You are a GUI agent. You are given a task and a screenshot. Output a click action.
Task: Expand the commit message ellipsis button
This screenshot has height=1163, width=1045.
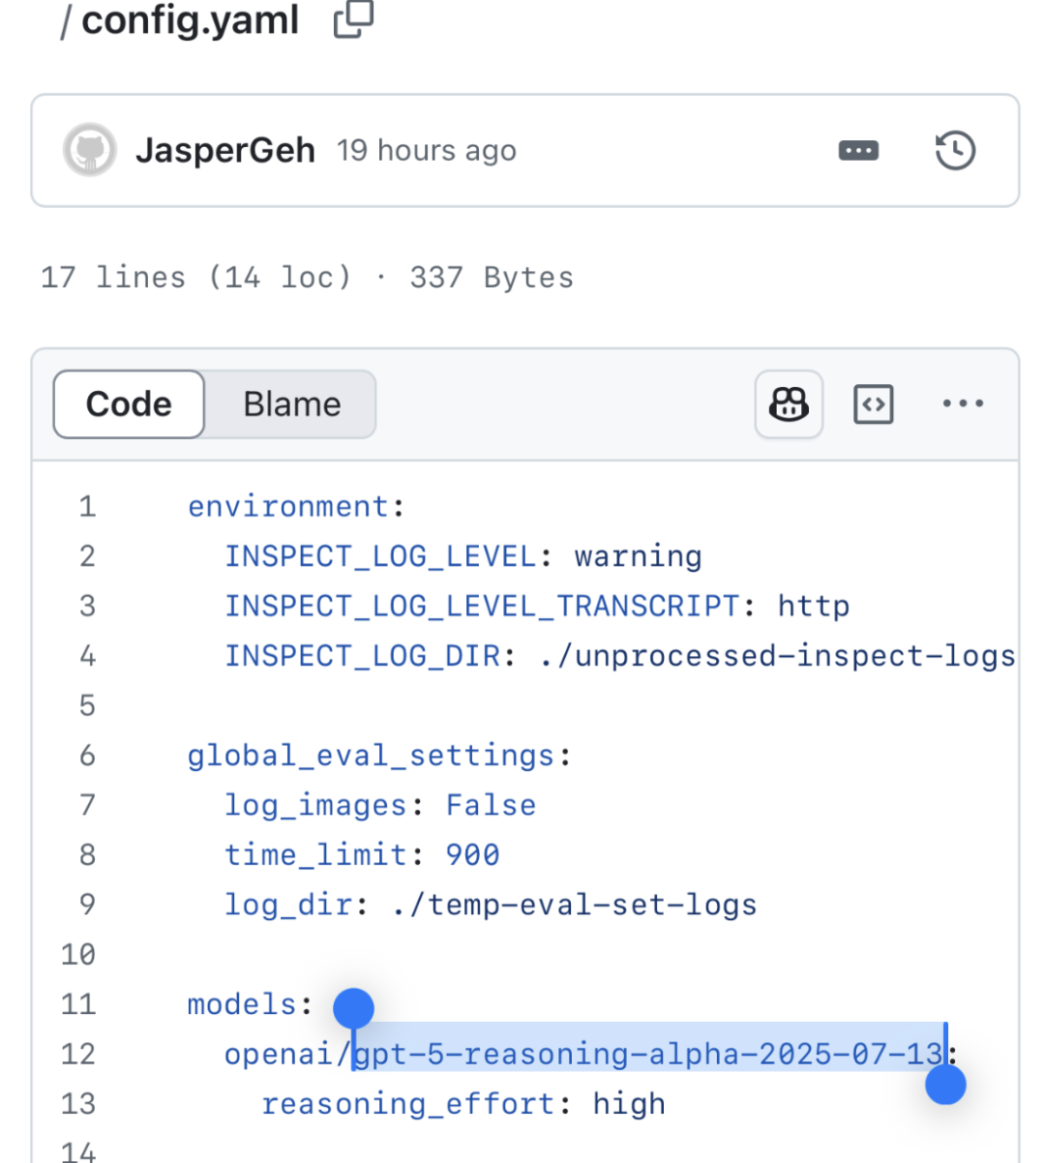[858, 151]
